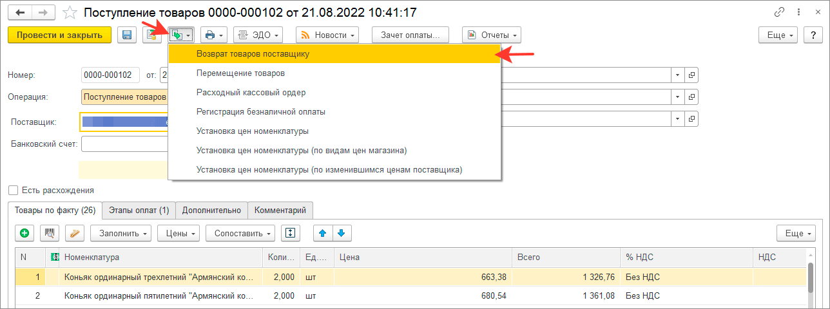Expand the top right field dropdown arrow
830x309 pixels.
coord(677,75)
